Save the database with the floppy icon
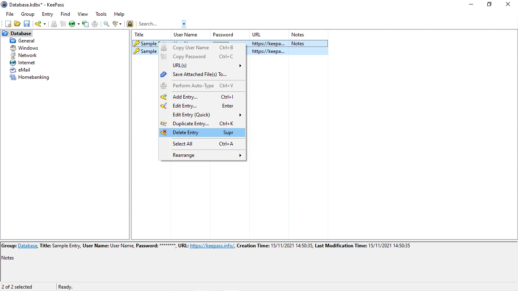Image resolution: width=518 pixels, height=291 pixels. [27, 24]
